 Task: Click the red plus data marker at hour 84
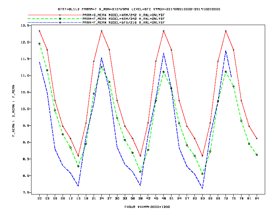257,138
